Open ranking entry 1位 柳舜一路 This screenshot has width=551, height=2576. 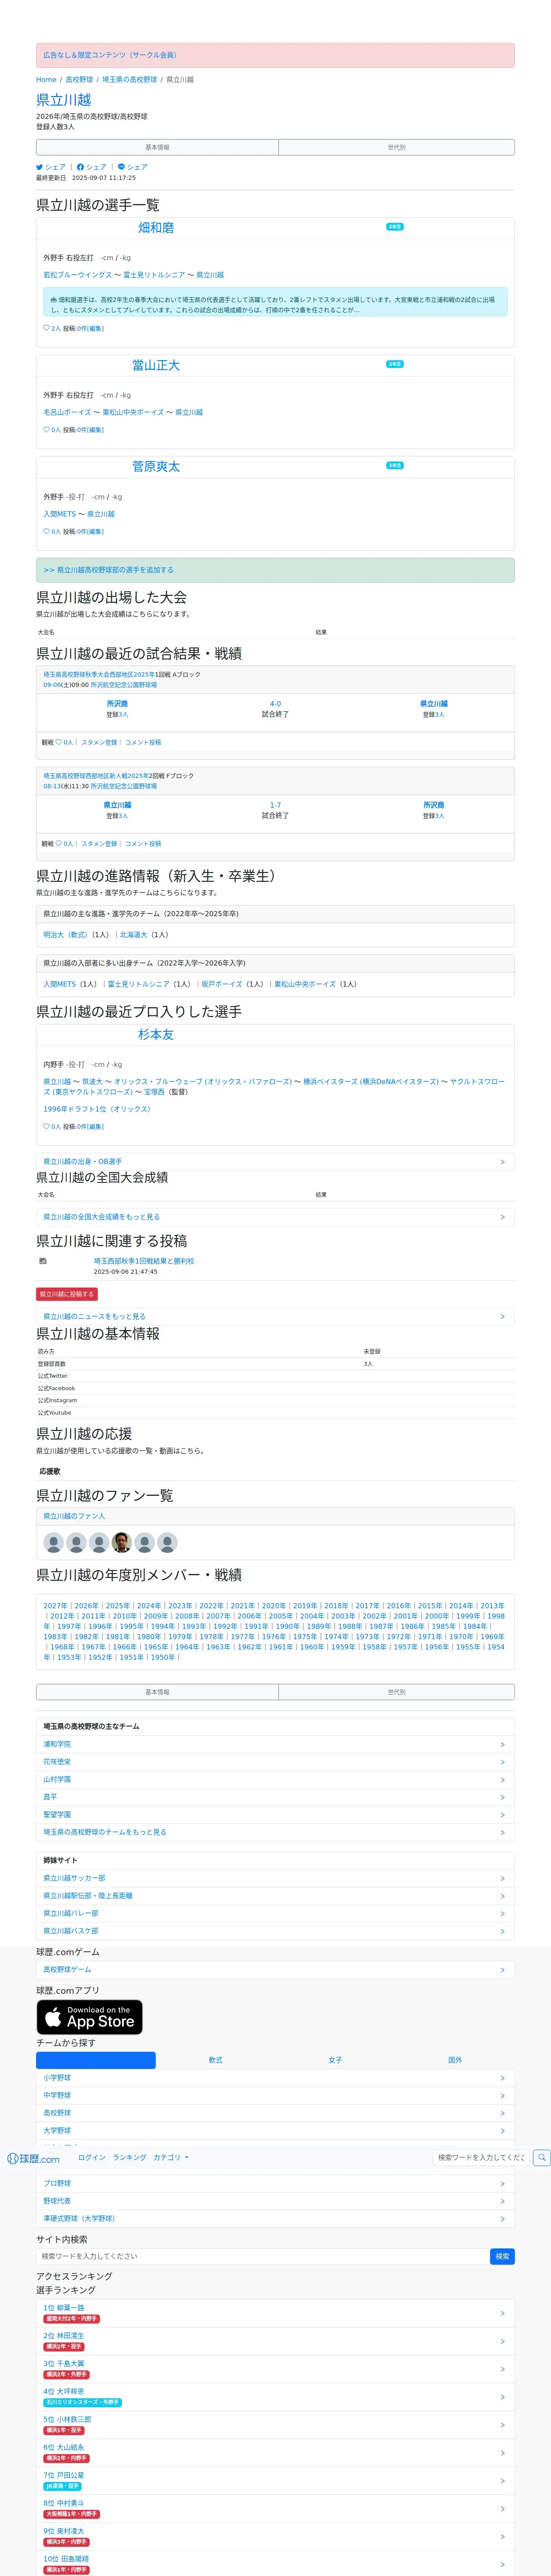tap(275, 2312)
